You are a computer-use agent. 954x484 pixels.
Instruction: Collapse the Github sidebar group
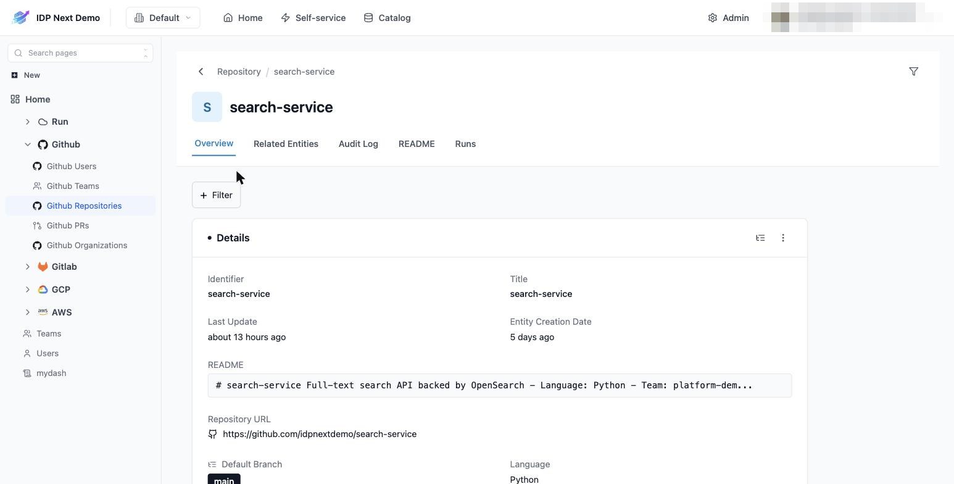coord(28,144)
